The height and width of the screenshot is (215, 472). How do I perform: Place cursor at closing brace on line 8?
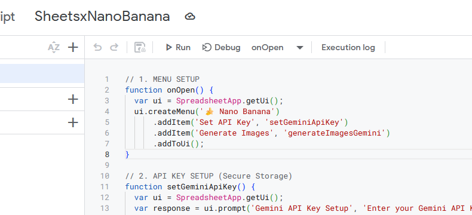click(127, 155)
